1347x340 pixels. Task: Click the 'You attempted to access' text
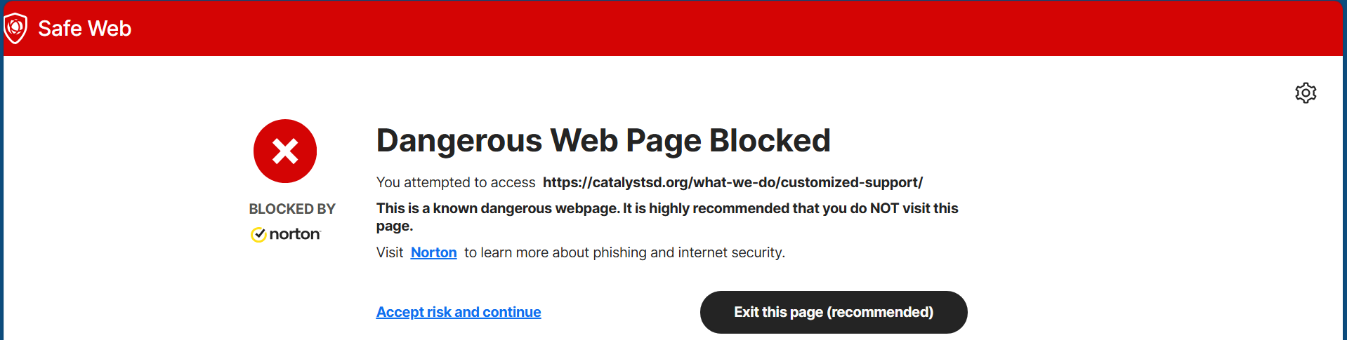456,182
